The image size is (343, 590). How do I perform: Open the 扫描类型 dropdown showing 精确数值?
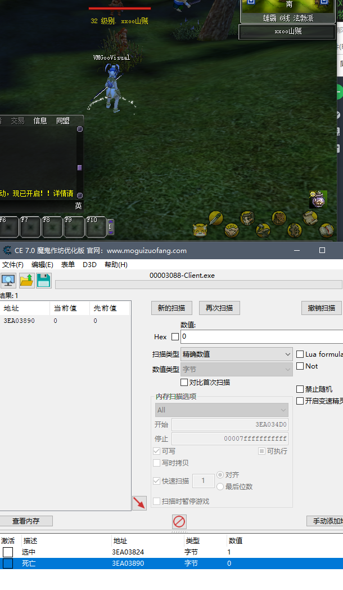[x=237, y=354]
